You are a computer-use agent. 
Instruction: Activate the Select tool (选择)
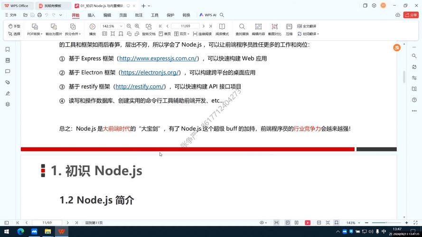pos(14,34)
